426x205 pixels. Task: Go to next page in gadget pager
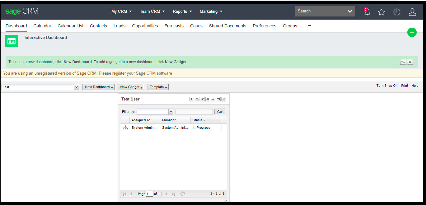coord(166,194)
